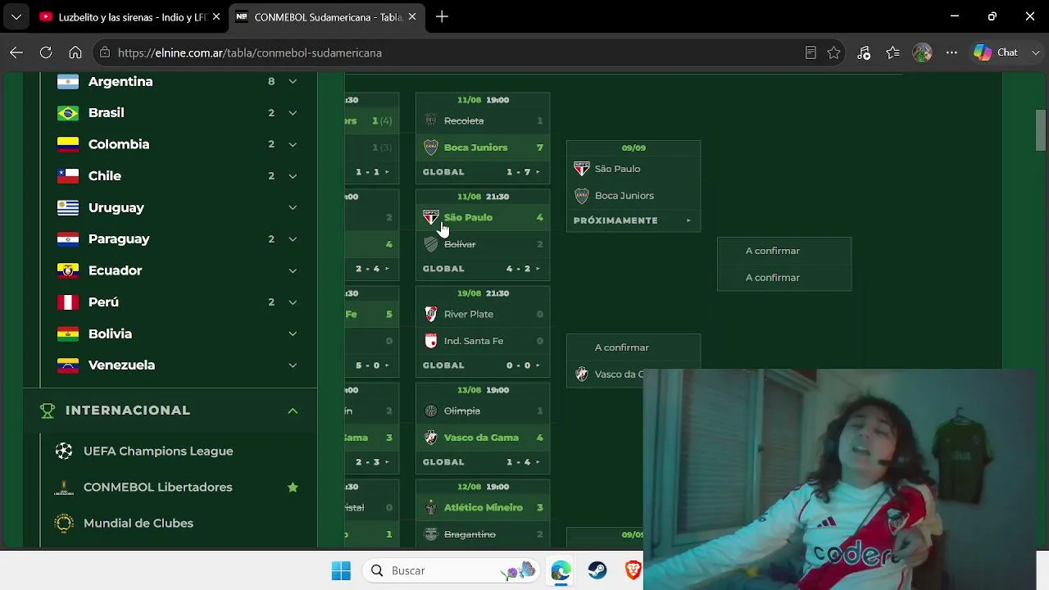Click the Chile flag icon
This screenshot has width=1049, height=590.
tap(68, 176)
